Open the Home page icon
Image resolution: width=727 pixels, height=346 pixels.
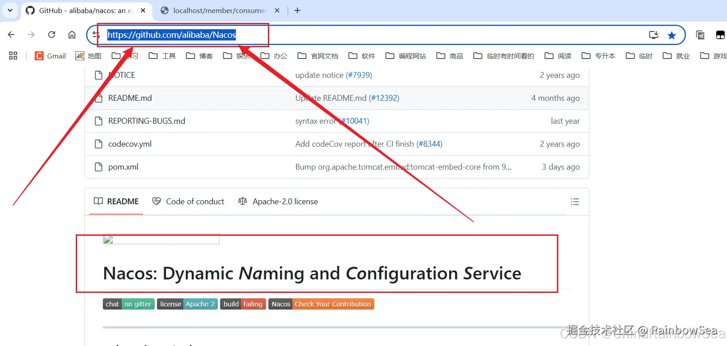[x=72, y=35]
